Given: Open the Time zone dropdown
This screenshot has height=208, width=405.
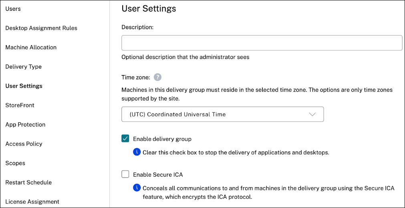Looking at the screenshot, I should (x=222, y=114).
